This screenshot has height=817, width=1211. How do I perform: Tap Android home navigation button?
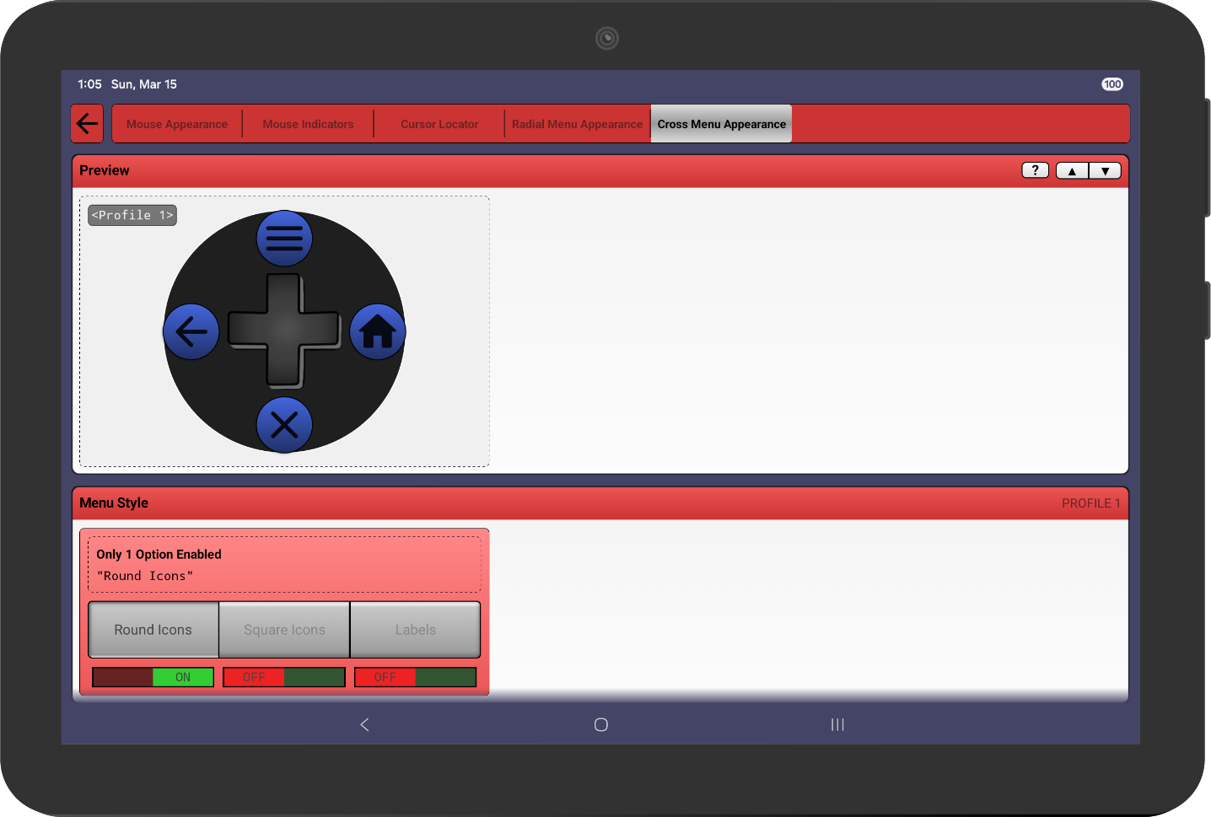[x=600, y=724]
